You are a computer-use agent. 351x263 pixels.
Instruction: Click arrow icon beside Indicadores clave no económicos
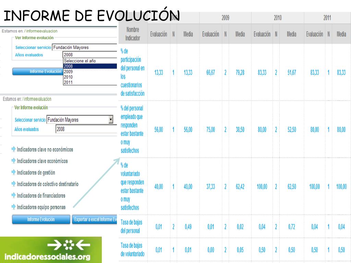(x=13, y=149)
